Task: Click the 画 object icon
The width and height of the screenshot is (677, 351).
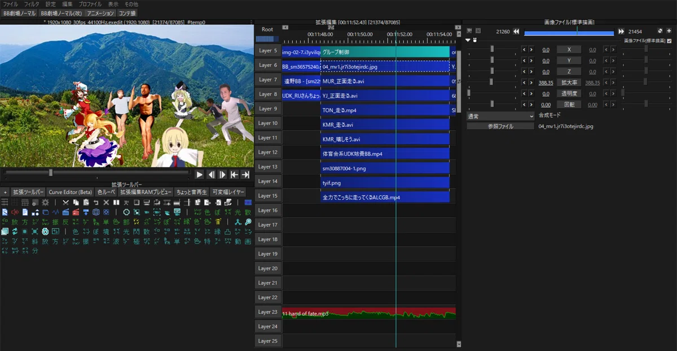Action: point(248,241)
